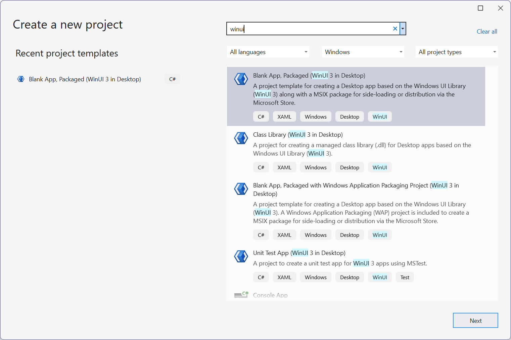Select the WinUI tag on Blank App, Packaged
The image size is (511, 340).
pos(380,116)
